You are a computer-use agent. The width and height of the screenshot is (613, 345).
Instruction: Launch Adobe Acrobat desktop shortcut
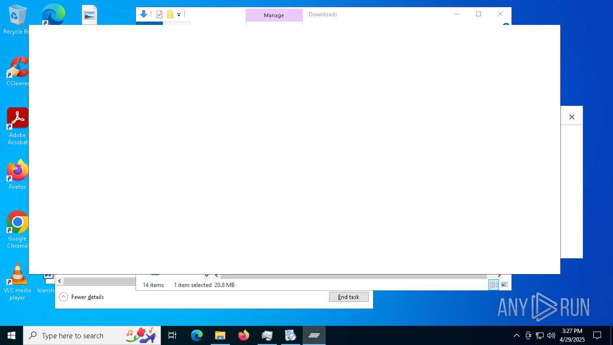click(17, 126)
